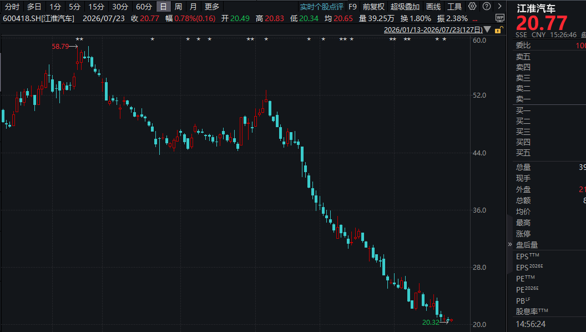Select the 日 daily period
Image resolution: width=586 pixels, height=332 pixels.
tap(163, 7)
